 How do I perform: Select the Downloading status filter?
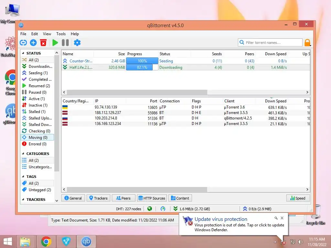(37, 67)
